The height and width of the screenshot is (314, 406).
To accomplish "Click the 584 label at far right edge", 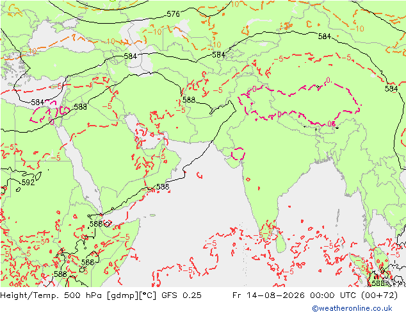I will coord(391,89).
